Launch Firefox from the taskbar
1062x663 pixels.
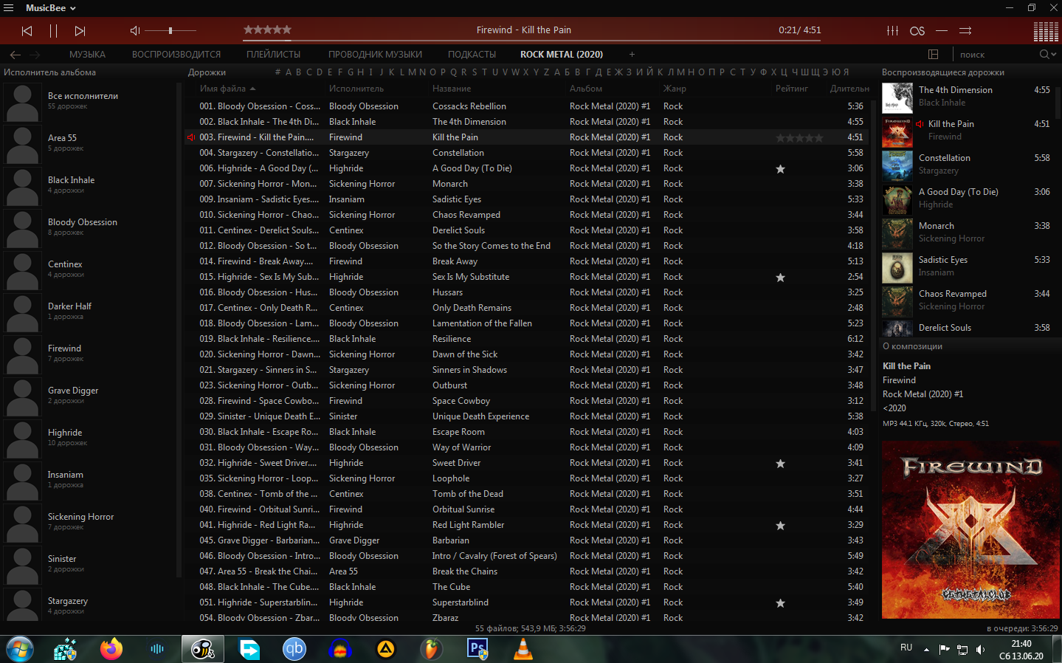tap(111, 649)
